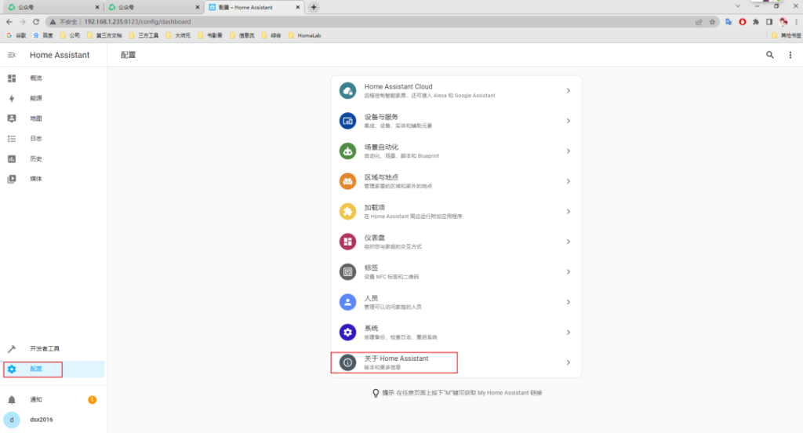Go back to the previous page
This screenshot has height=433, width=803.
click(x=9, y=22)
